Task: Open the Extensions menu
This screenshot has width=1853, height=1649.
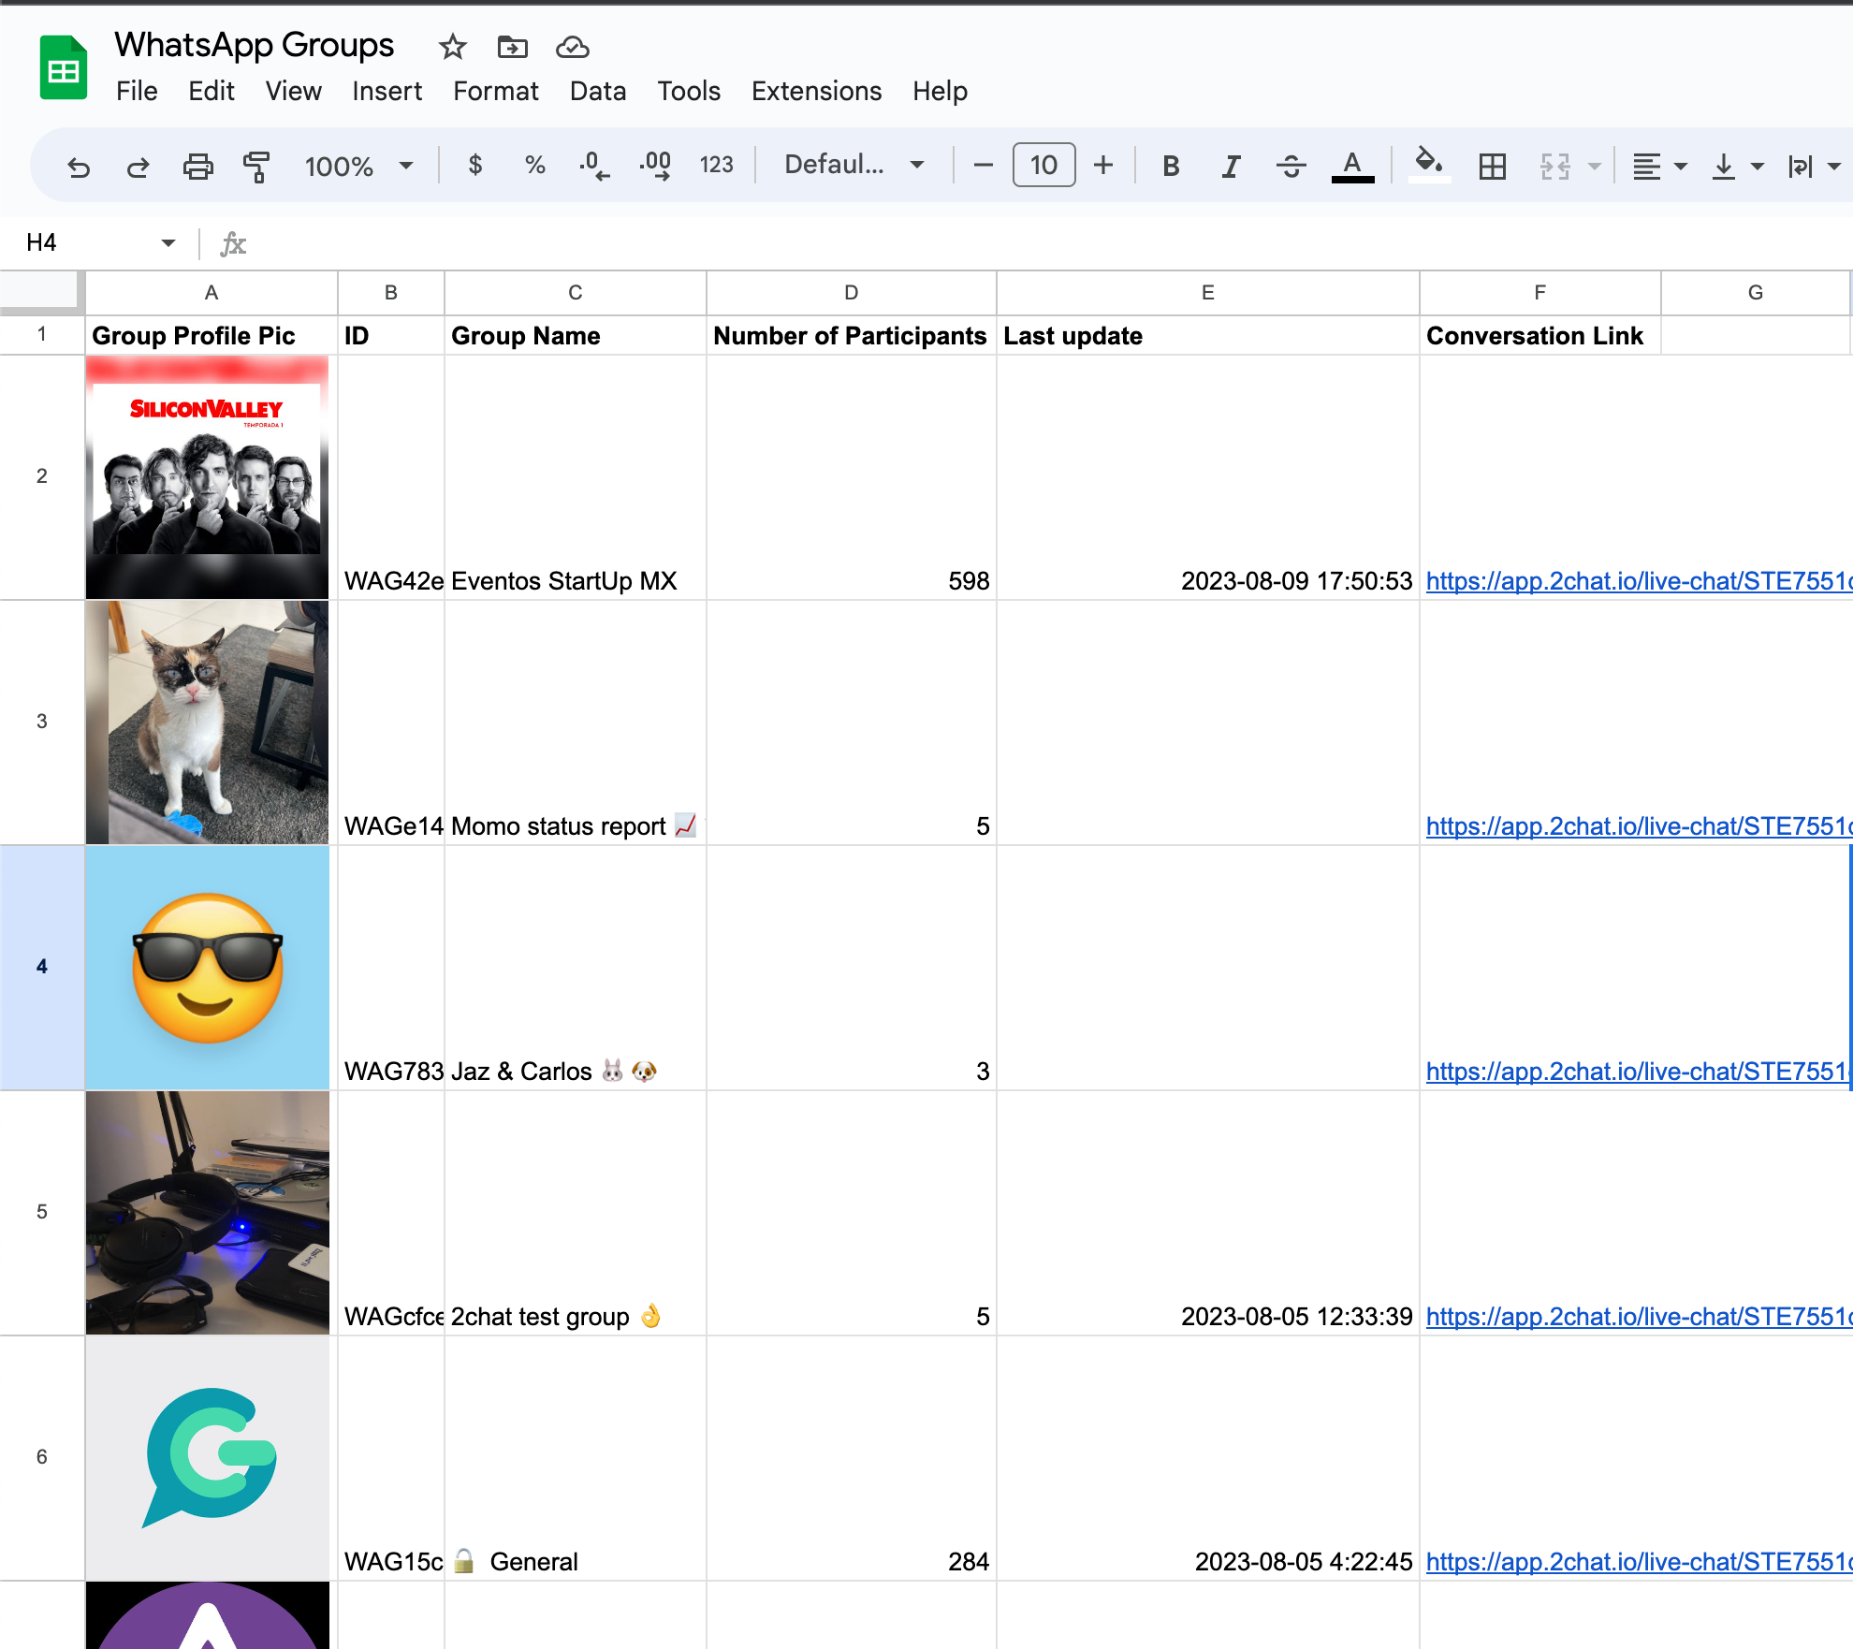Action: (816, 91)
